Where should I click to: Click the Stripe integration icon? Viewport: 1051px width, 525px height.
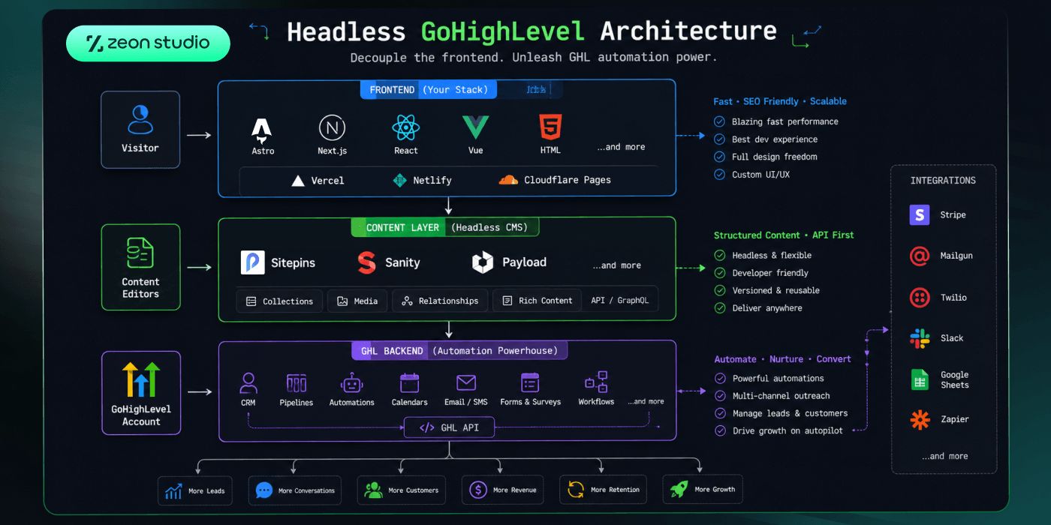[x=920, y=214]
